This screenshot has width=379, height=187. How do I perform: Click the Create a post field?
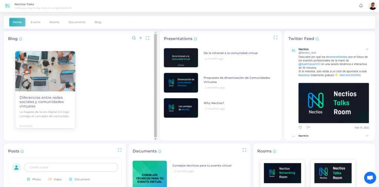(71, 167)
